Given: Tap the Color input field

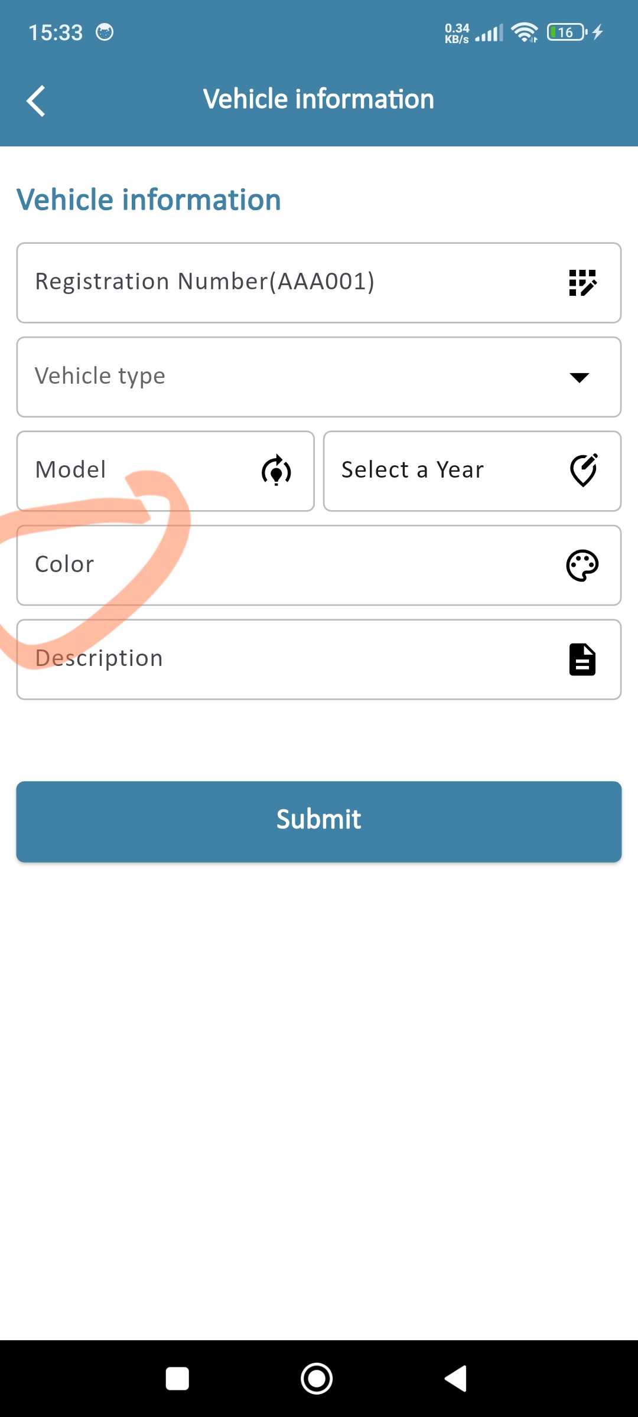Looking at the screenshot, I should click(284, 566).
